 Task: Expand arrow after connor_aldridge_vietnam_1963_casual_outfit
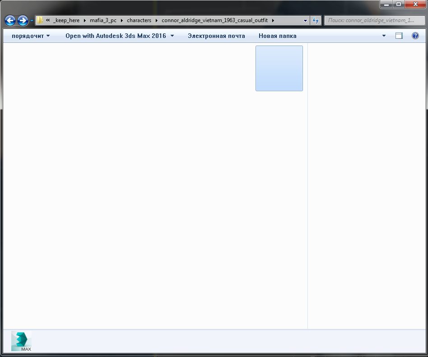pyautogui.click(x=273, y=20)
